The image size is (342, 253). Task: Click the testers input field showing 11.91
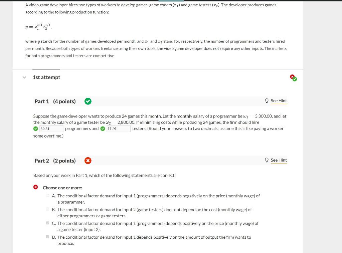coord(119,129)
